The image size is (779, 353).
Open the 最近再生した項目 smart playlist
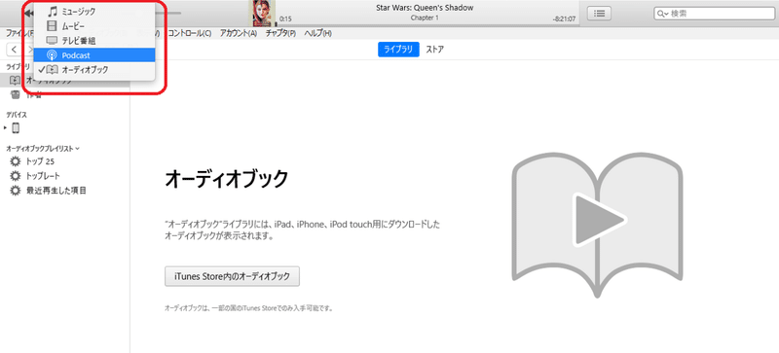pyautogui.click(x=56, y=191)
